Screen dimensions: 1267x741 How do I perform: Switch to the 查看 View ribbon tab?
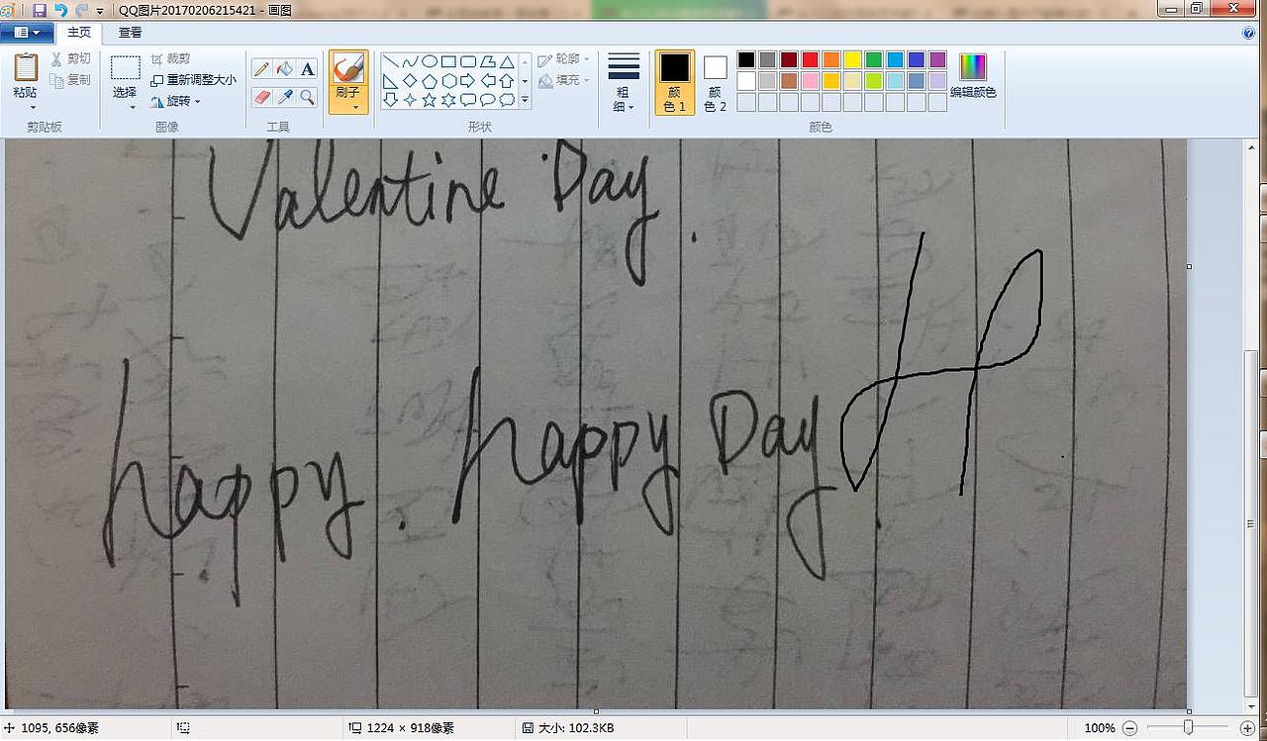131,32
